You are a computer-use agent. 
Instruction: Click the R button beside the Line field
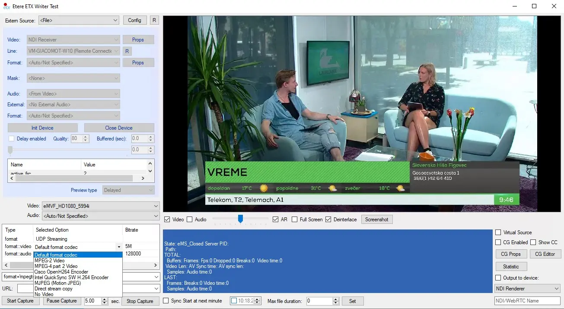pos(127,51)
